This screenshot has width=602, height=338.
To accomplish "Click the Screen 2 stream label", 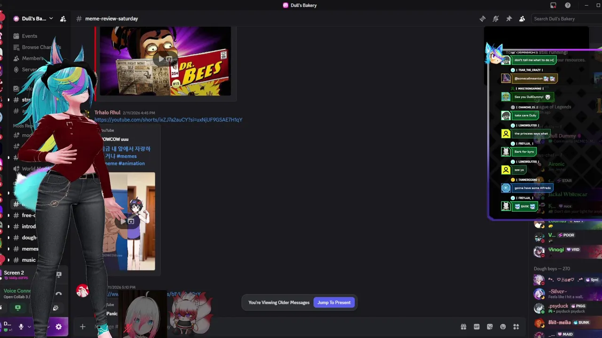I will click(14, 273).
